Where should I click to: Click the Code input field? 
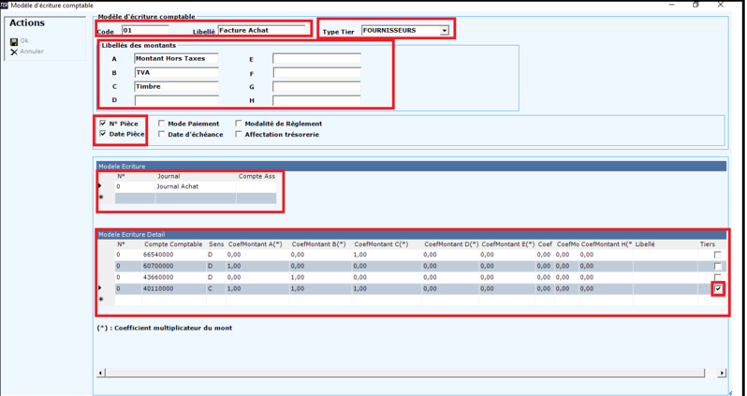145,30
